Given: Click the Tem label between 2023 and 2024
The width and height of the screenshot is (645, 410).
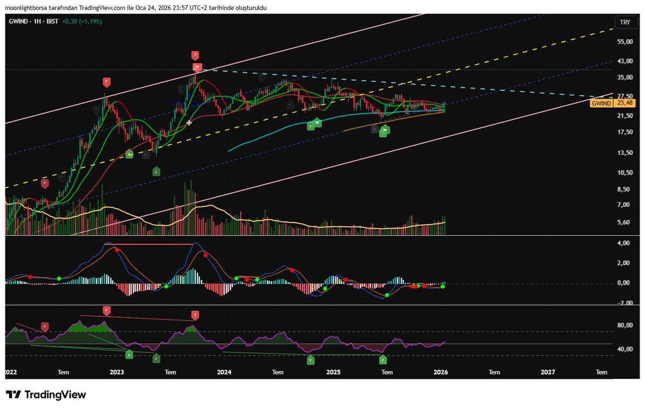Looking at the screenshot, I should (171, 372).
